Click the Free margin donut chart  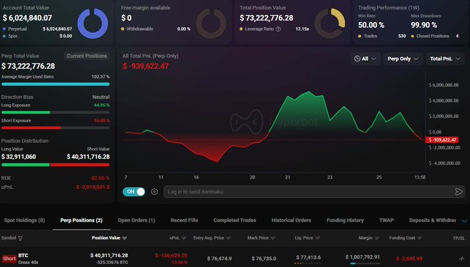(211, 23)
